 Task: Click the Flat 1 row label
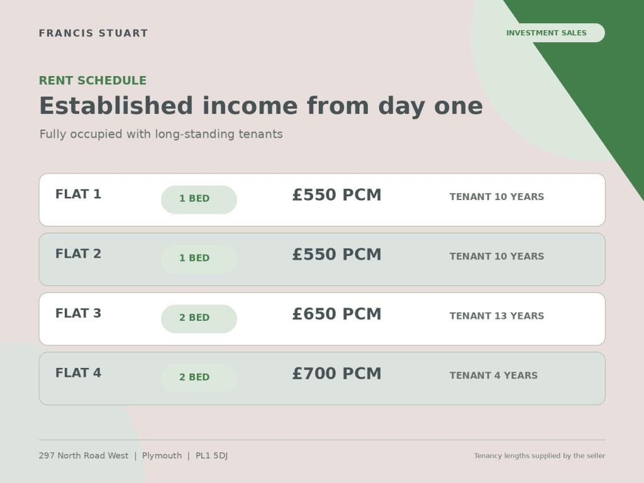tap(78, 194)
